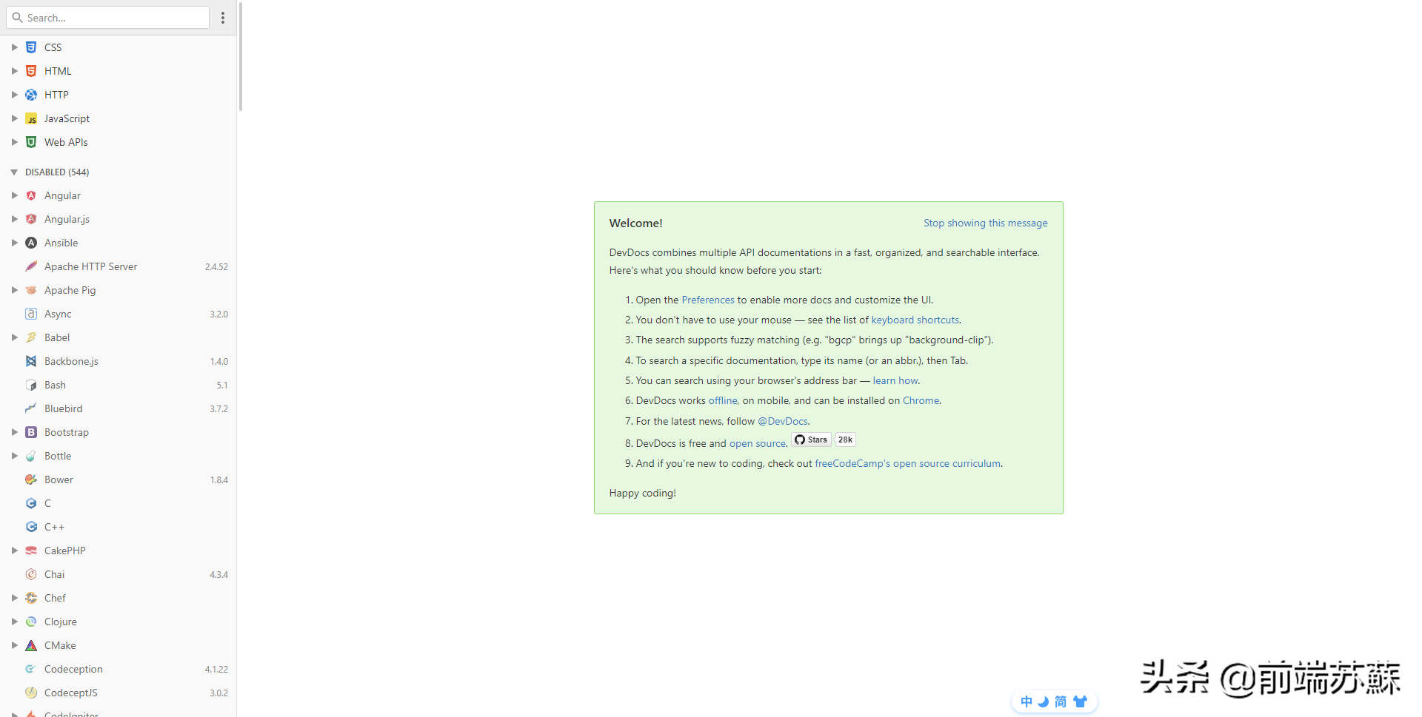1422x717 pixels.
Task: Switch language with the 中 button
Action: click(1027, 701)
